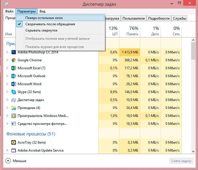Toggle Скрывать свернутое option
The width and height of the screenshot is (198, 170).
click(60, 30)
